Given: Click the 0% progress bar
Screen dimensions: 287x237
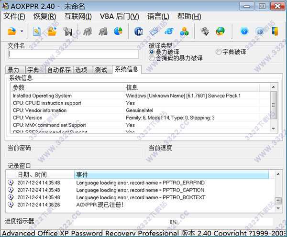Looking at the screenshot, I should 173,222.
